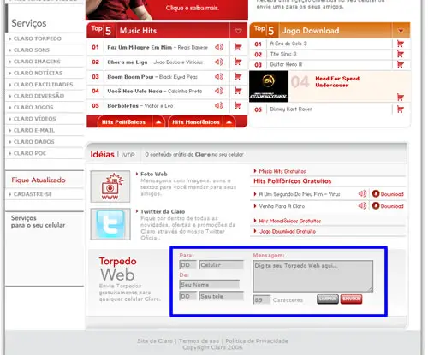Add Você Nao Vale Nada to cart

pyautogui.click(x=238, y=91)
